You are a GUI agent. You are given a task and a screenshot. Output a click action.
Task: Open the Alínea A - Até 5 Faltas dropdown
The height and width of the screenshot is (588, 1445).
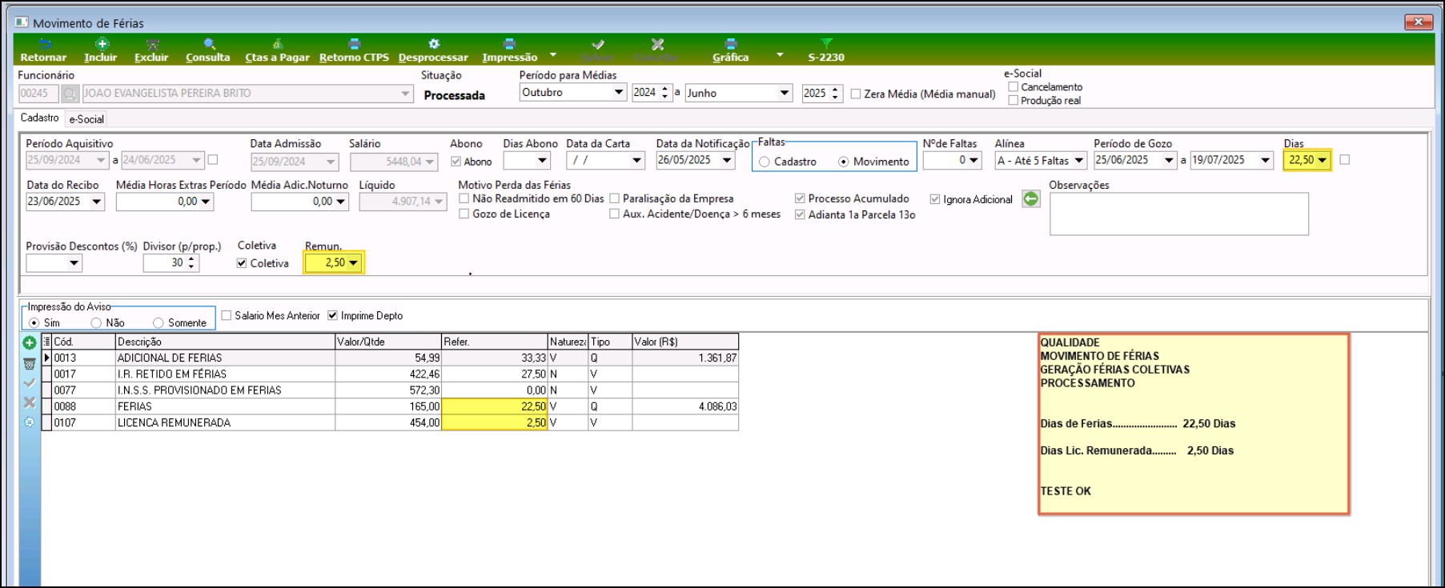click(1079, 161)
